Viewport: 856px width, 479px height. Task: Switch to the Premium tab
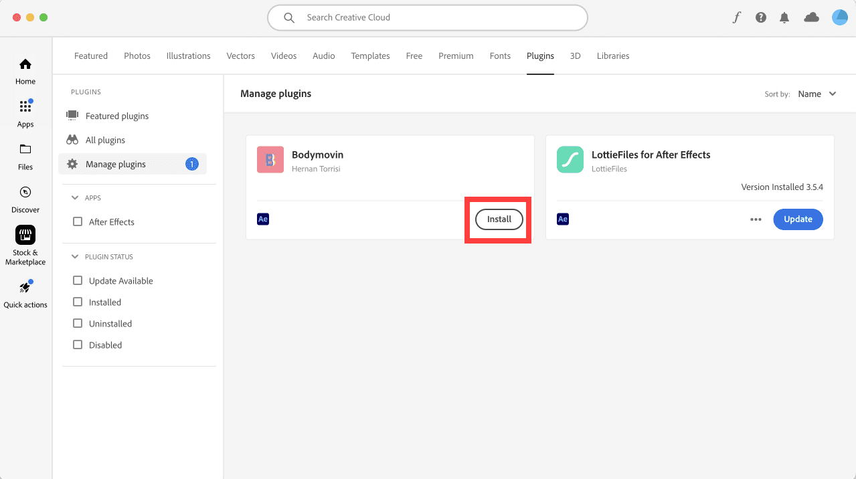click(x=456, y=56)
